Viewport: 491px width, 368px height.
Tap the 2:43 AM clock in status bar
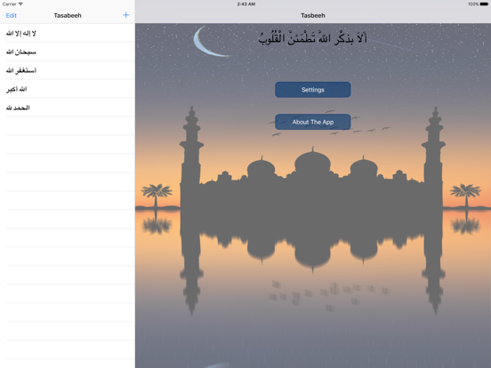(246, 4)
